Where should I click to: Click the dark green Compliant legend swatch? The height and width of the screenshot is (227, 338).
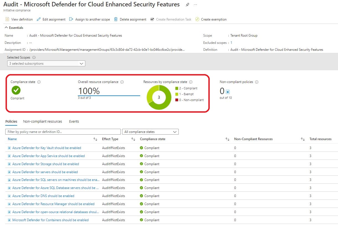177,88
